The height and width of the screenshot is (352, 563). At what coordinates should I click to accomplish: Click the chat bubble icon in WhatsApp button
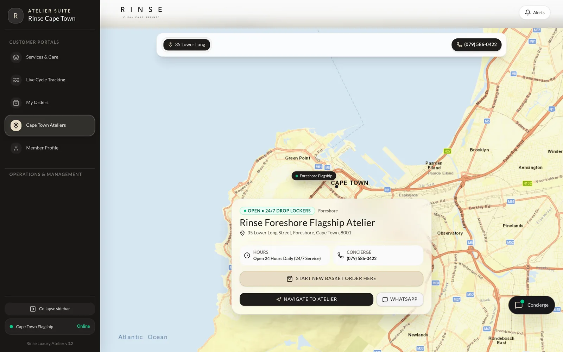point(385,300)
